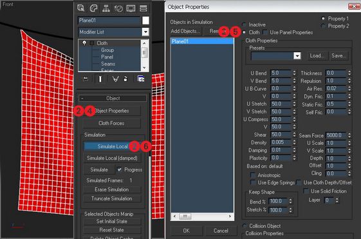Enable the Anisotropic checkbox
This screenshot has width=361, height=239.
click(x=253, y=175)
